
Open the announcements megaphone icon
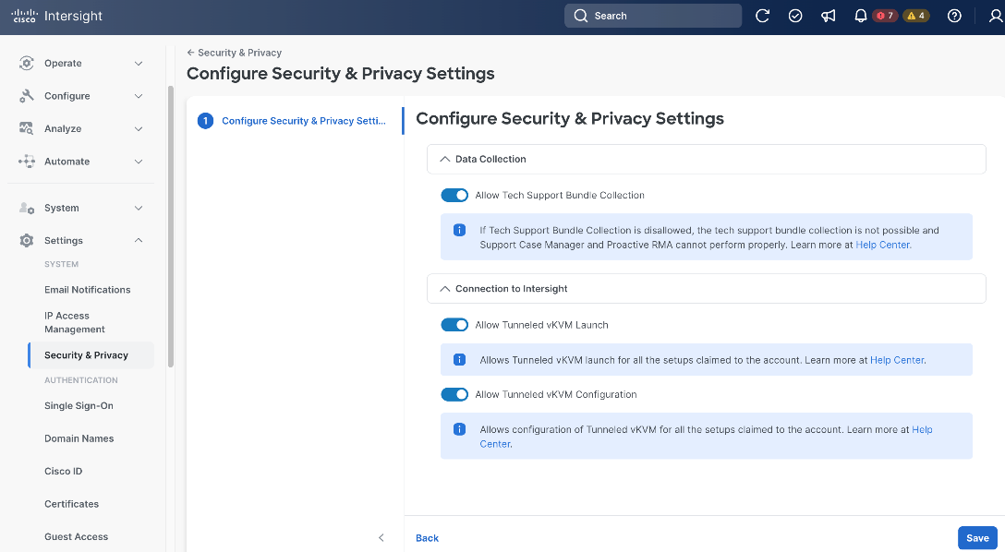point(828,16)
